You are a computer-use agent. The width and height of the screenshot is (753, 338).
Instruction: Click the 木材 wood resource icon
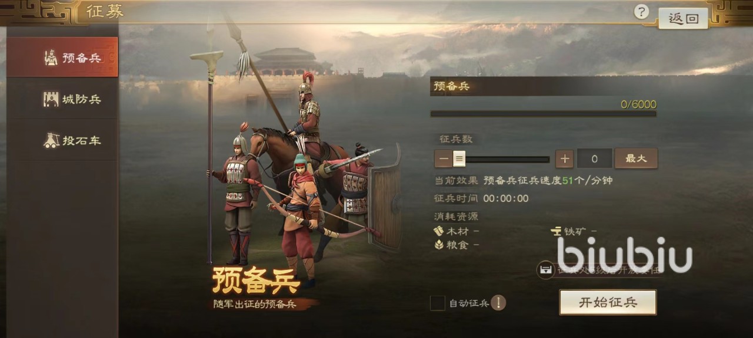pos(439,231)
